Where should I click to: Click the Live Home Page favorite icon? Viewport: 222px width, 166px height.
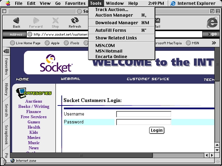[x=12, y=43]
